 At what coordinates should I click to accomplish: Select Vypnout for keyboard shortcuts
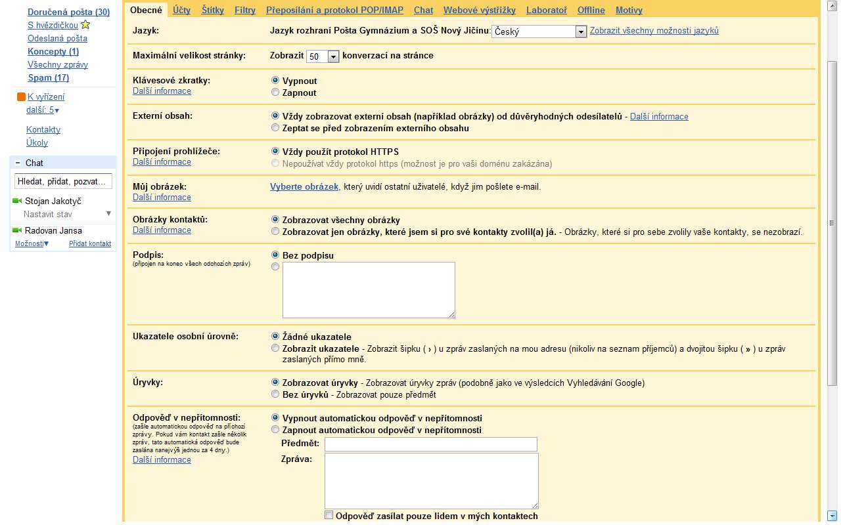[x=275, y=81]
